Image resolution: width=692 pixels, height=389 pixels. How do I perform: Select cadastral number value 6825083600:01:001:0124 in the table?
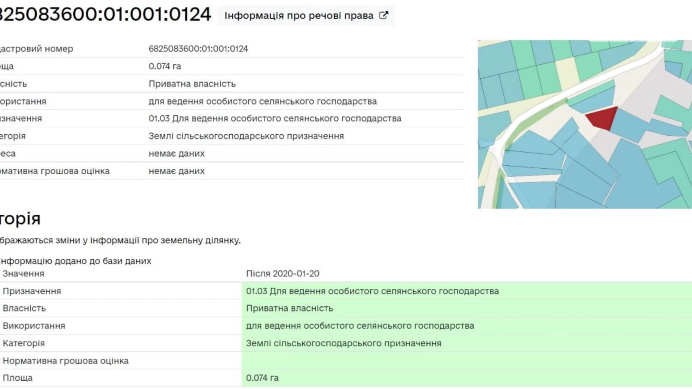tap(198, 49)
